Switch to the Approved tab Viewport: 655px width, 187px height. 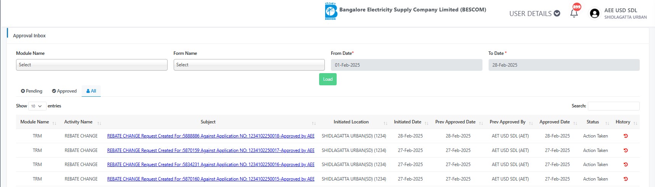[x=64, y=91]
